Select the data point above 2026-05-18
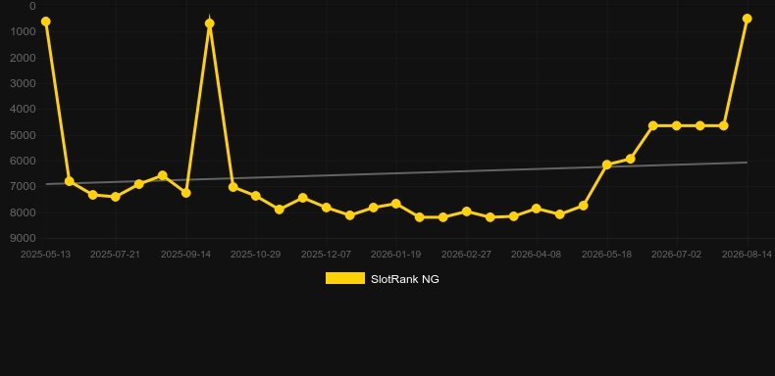The width and height of the screenshot is (775, 376). coord(607,164)
